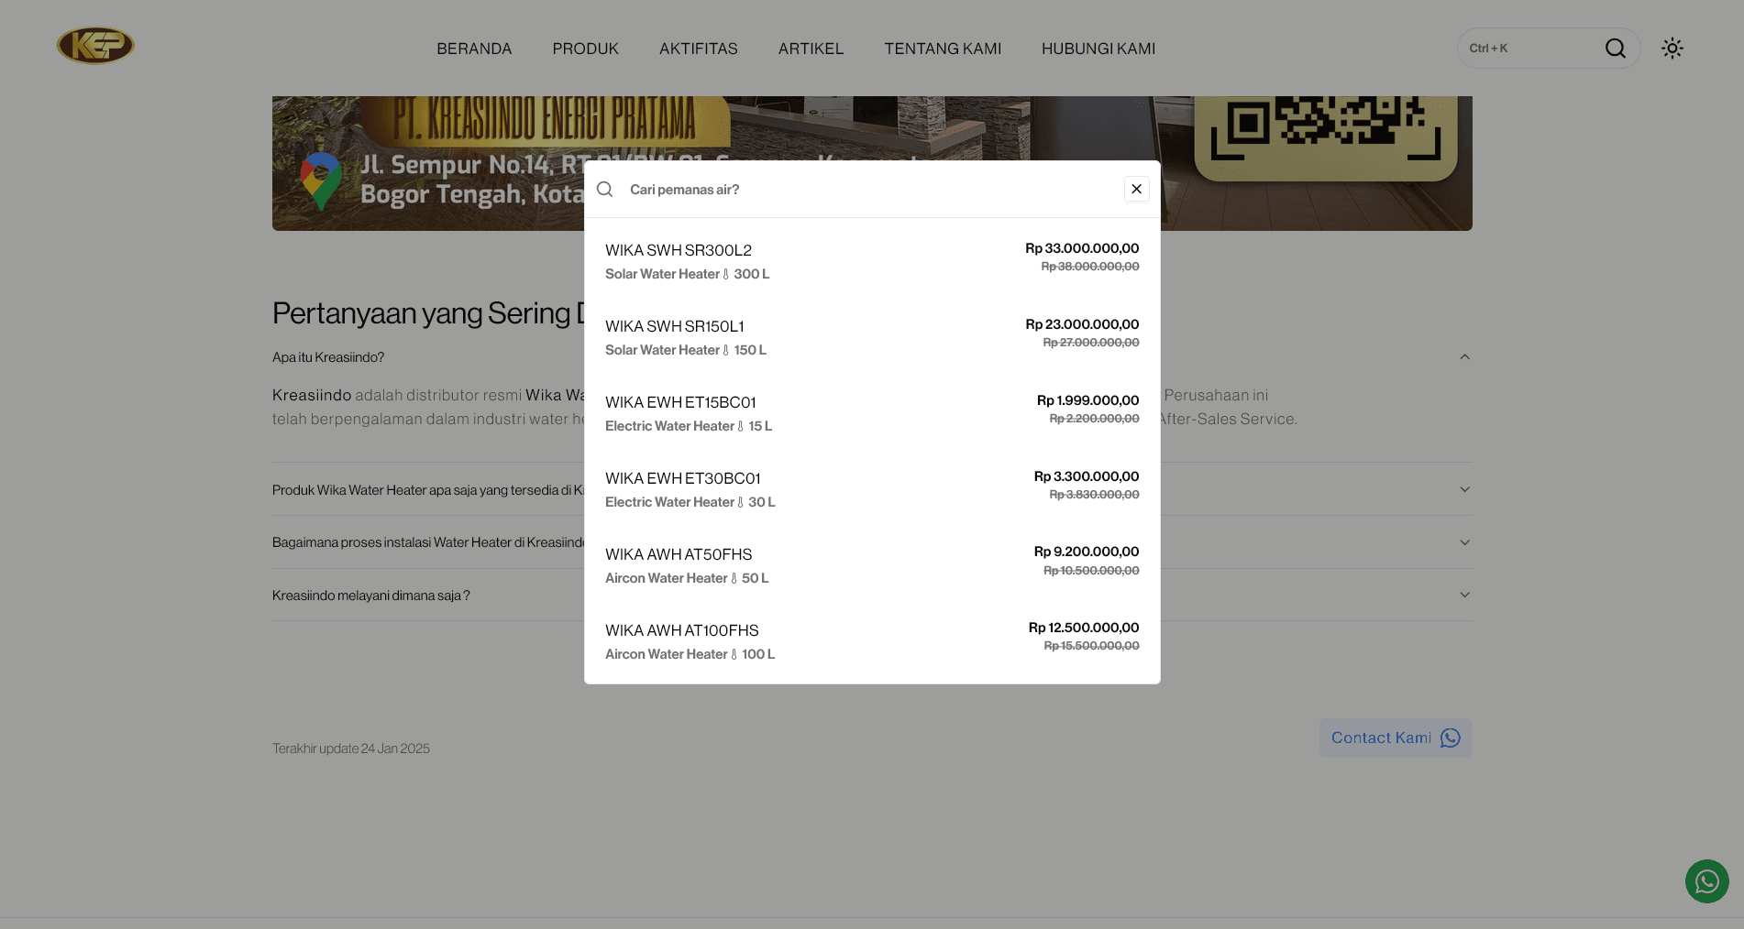Viewport: 1744px width, 929px height.
Task: Select the WIKA EWH ET15BC01 search result
Action: 871,412
